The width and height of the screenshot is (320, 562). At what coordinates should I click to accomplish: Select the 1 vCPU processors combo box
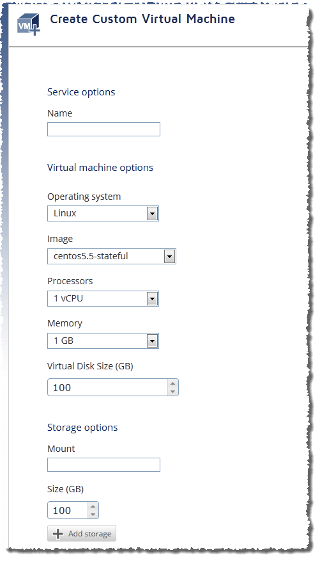coord(103,298)
